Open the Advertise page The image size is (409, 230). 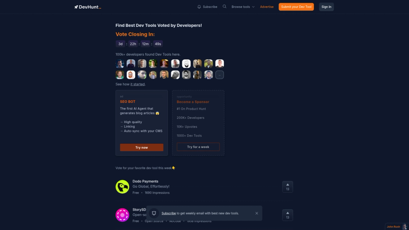(267, 7)
